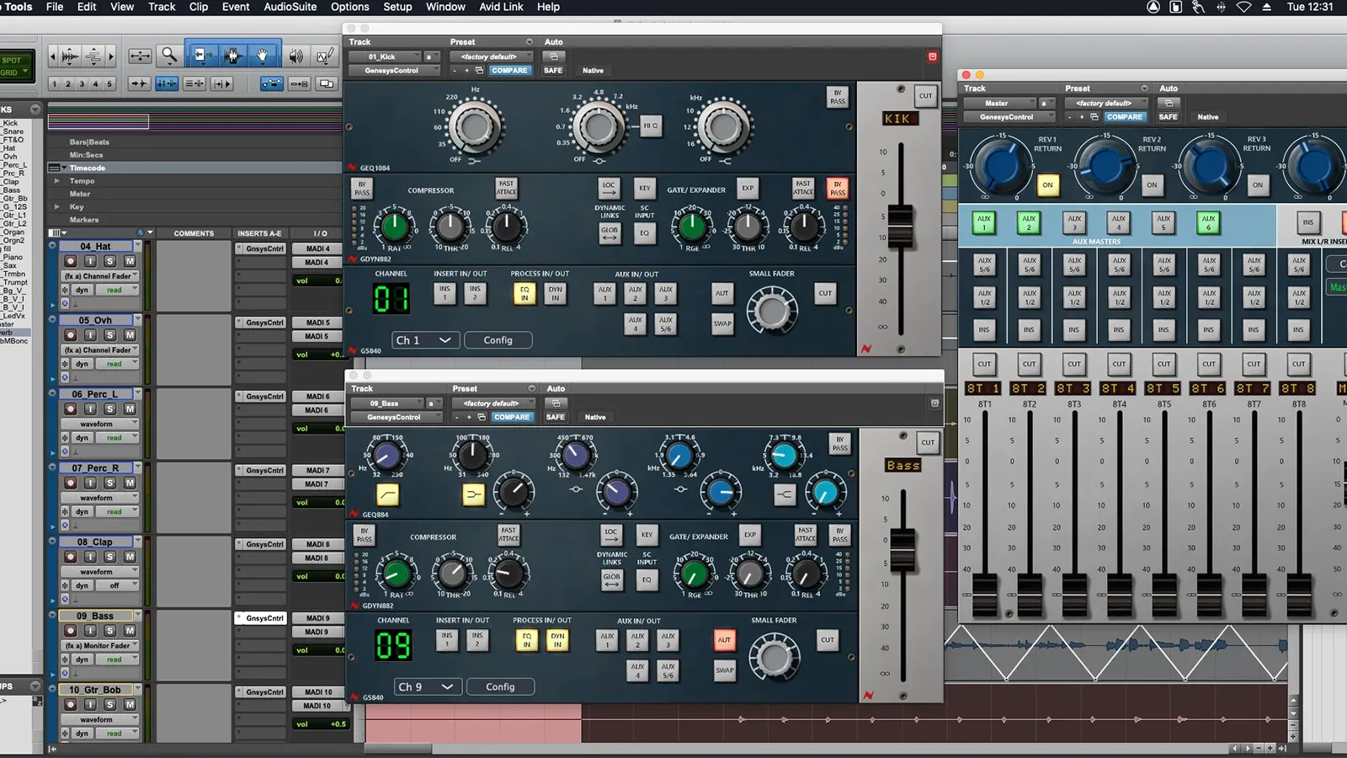The width and height of the screenshot is (1347, 758).
Task: Expand the Key ruler
Action: pyautogui.click(x=57, y=206)
